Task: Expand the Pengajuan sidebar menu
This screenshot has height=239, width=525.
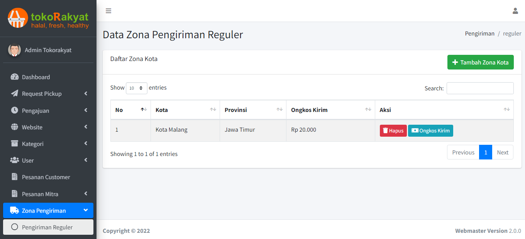Action: [36, 111]
